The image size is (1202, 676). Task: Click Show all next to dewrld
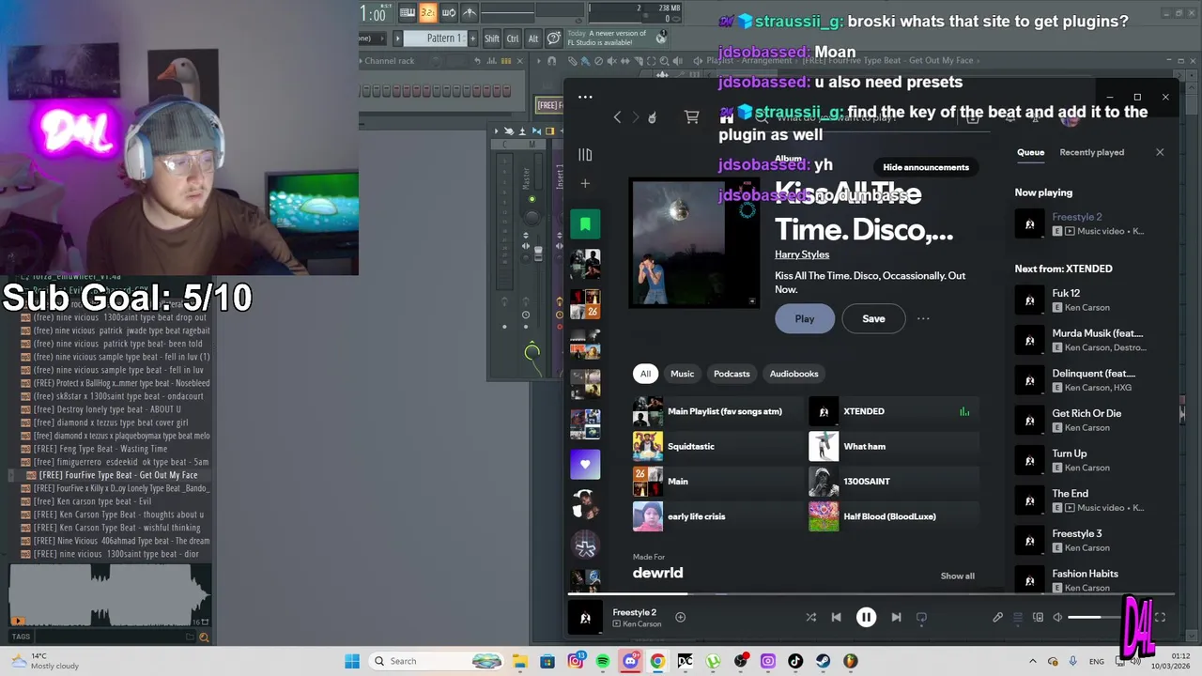[957, 576]
